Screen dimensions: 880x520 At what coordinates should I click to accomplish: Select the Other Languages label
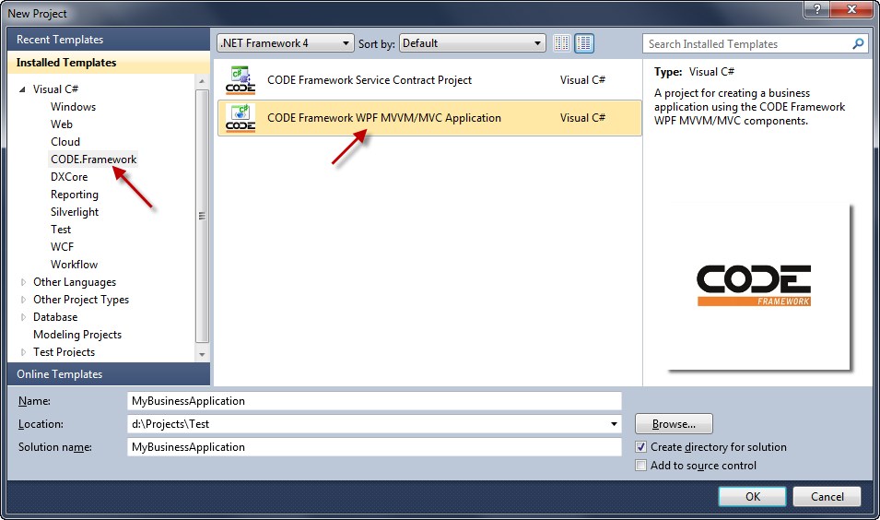coord(75,282)
